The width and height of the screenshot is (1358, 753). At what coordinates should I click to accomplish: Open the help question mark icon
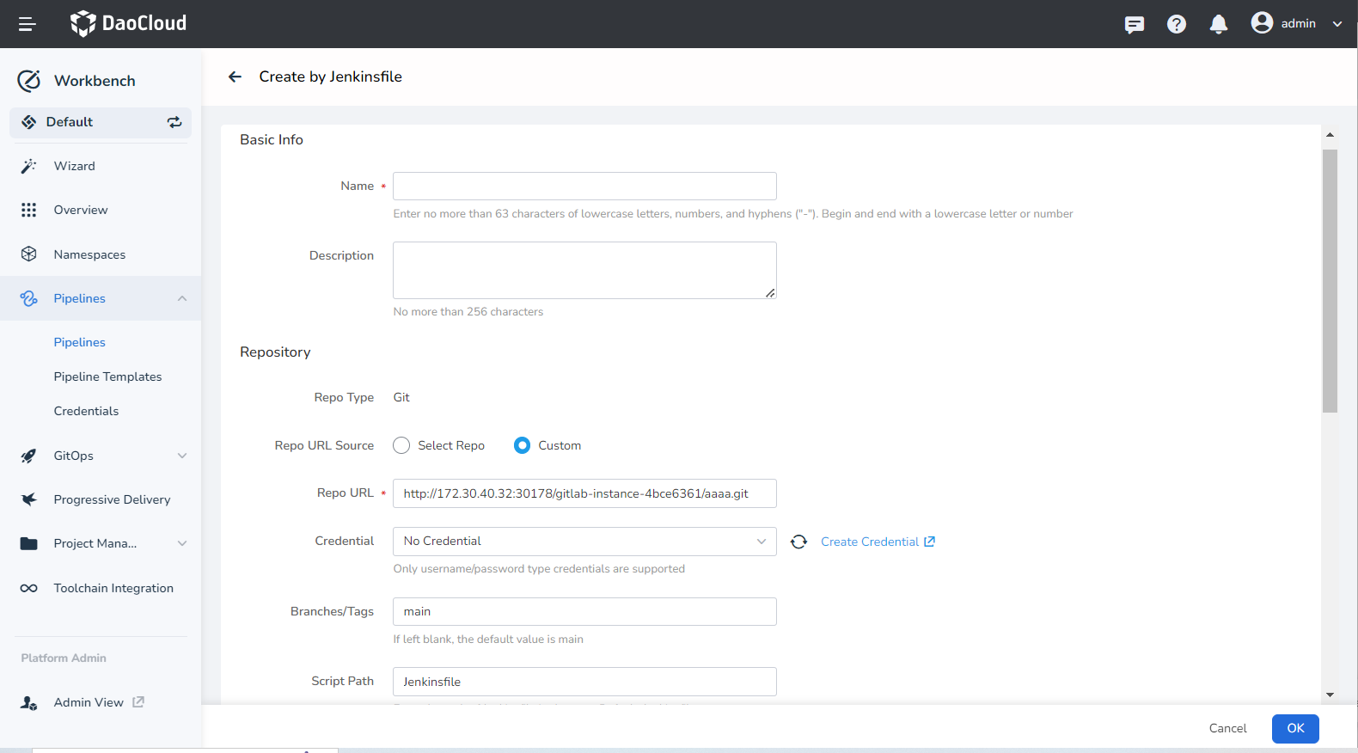[x=1176, y=24]
